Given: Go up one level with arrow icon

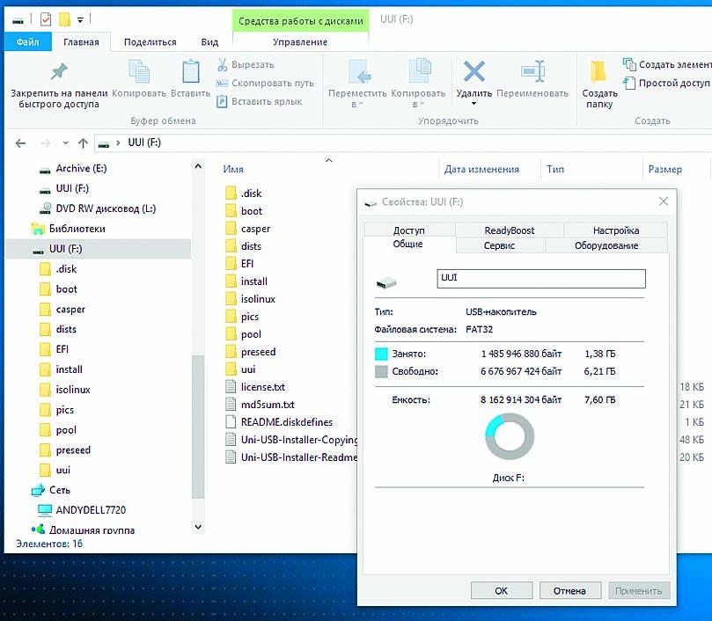Looking at the screenshot, I should 83,142.
